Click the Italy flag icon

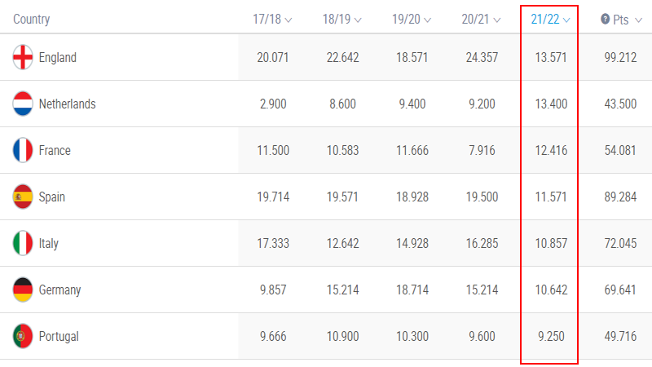[x=23, y=243]
